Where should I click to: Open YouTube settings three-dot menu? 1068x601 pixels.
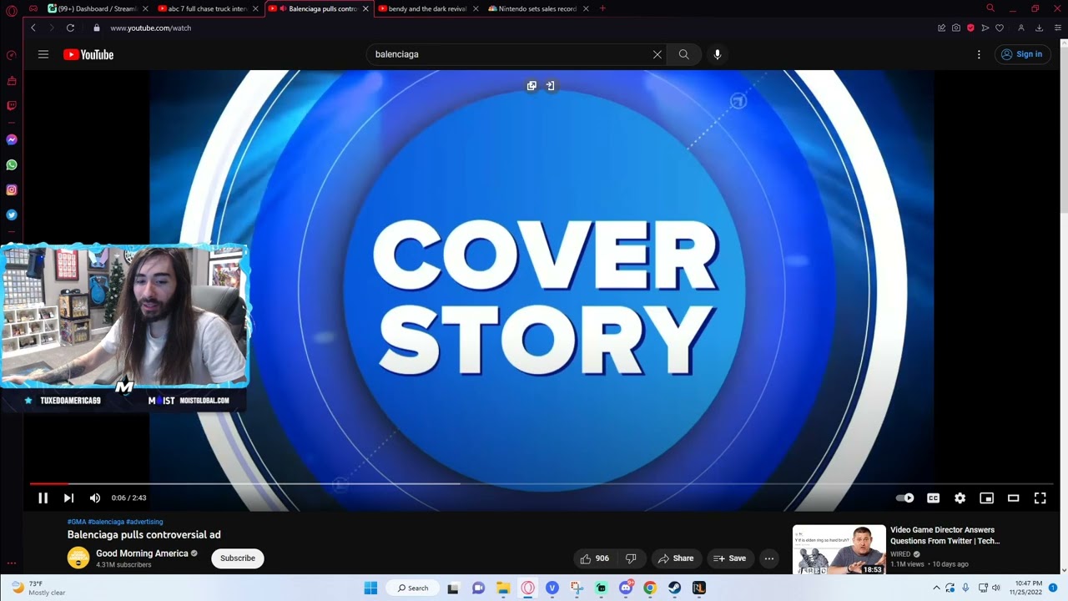click(979, 54)
